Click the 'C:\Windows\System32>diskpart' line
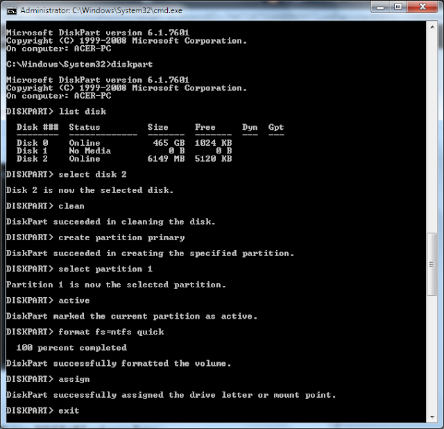Image resolution: width=444 pixels, height=429 pixels. [x=79, y=65]
